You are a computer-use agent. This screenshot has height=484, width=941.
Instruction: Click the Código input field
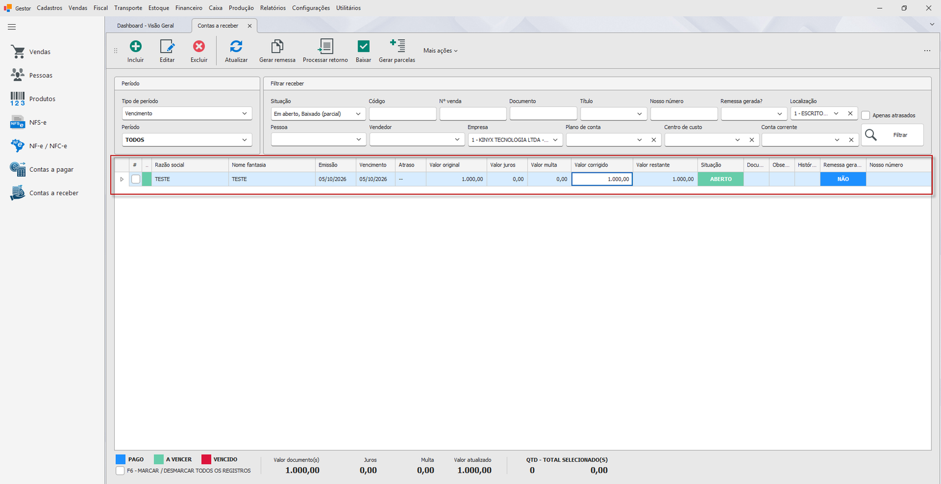(403, 114)
